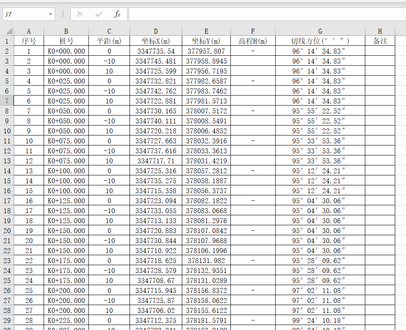Select column D header
Viewport: 406px width, 330px height.
point(156,31)
